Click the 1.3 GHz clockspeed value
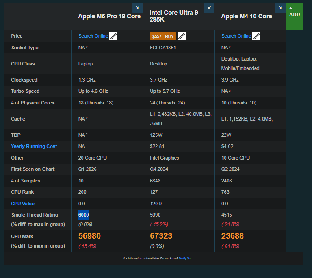This screenshot has height=278, width=312. pyautogui.click(x=87, y=80)
